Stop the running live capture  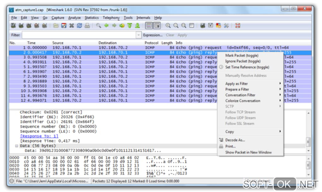click(37, 26)
